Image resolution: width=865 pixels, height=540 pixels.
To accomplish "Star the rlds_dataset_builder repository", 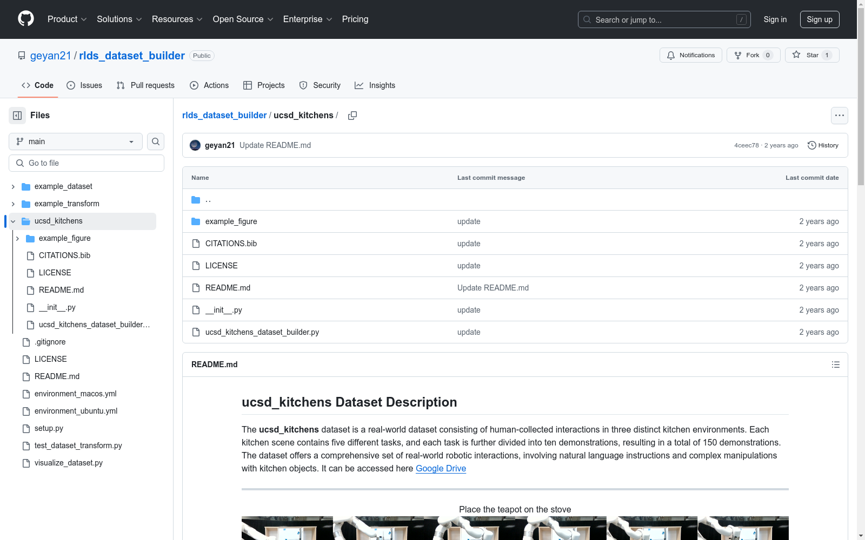I will 812,55.
